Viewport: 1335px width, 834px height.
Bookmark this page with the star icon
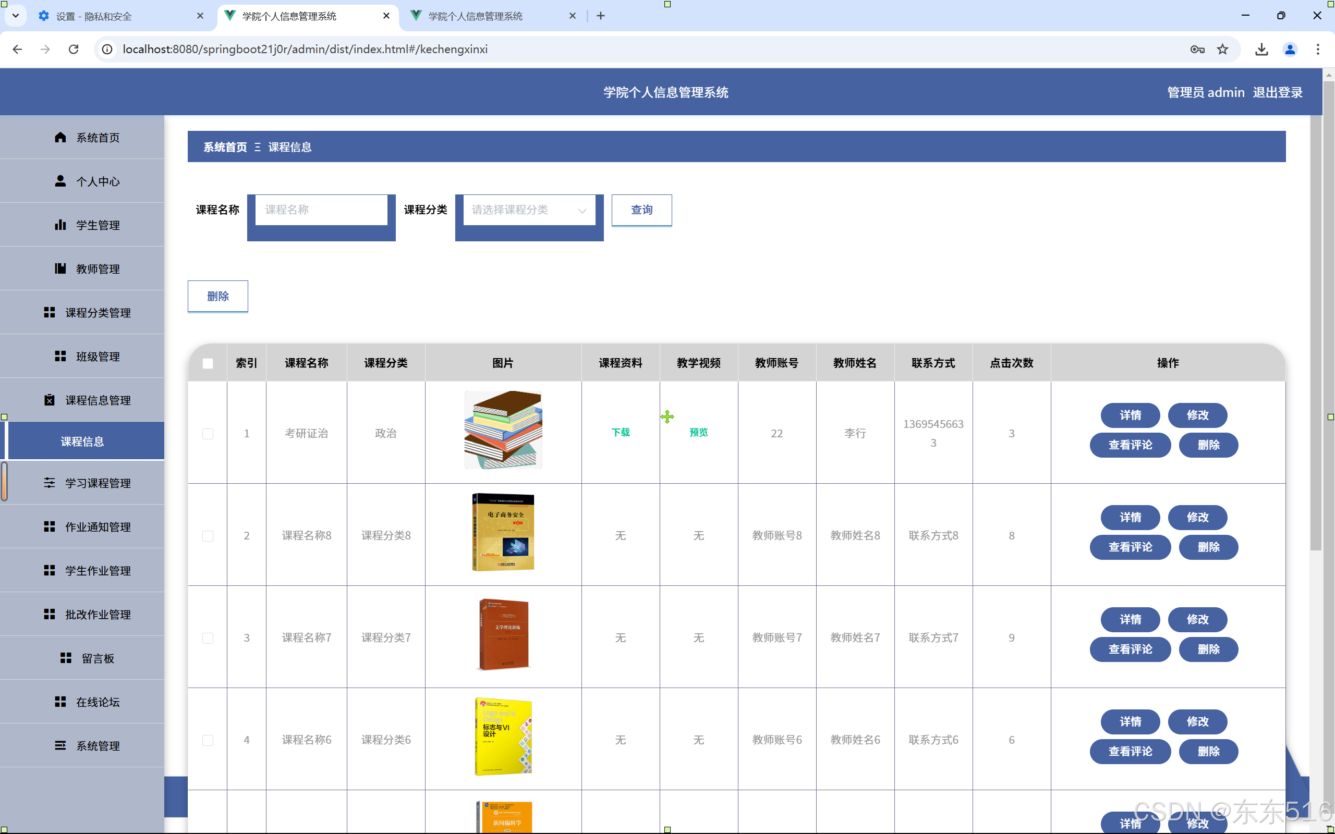pyautogui.click(x=1222, y=49)
